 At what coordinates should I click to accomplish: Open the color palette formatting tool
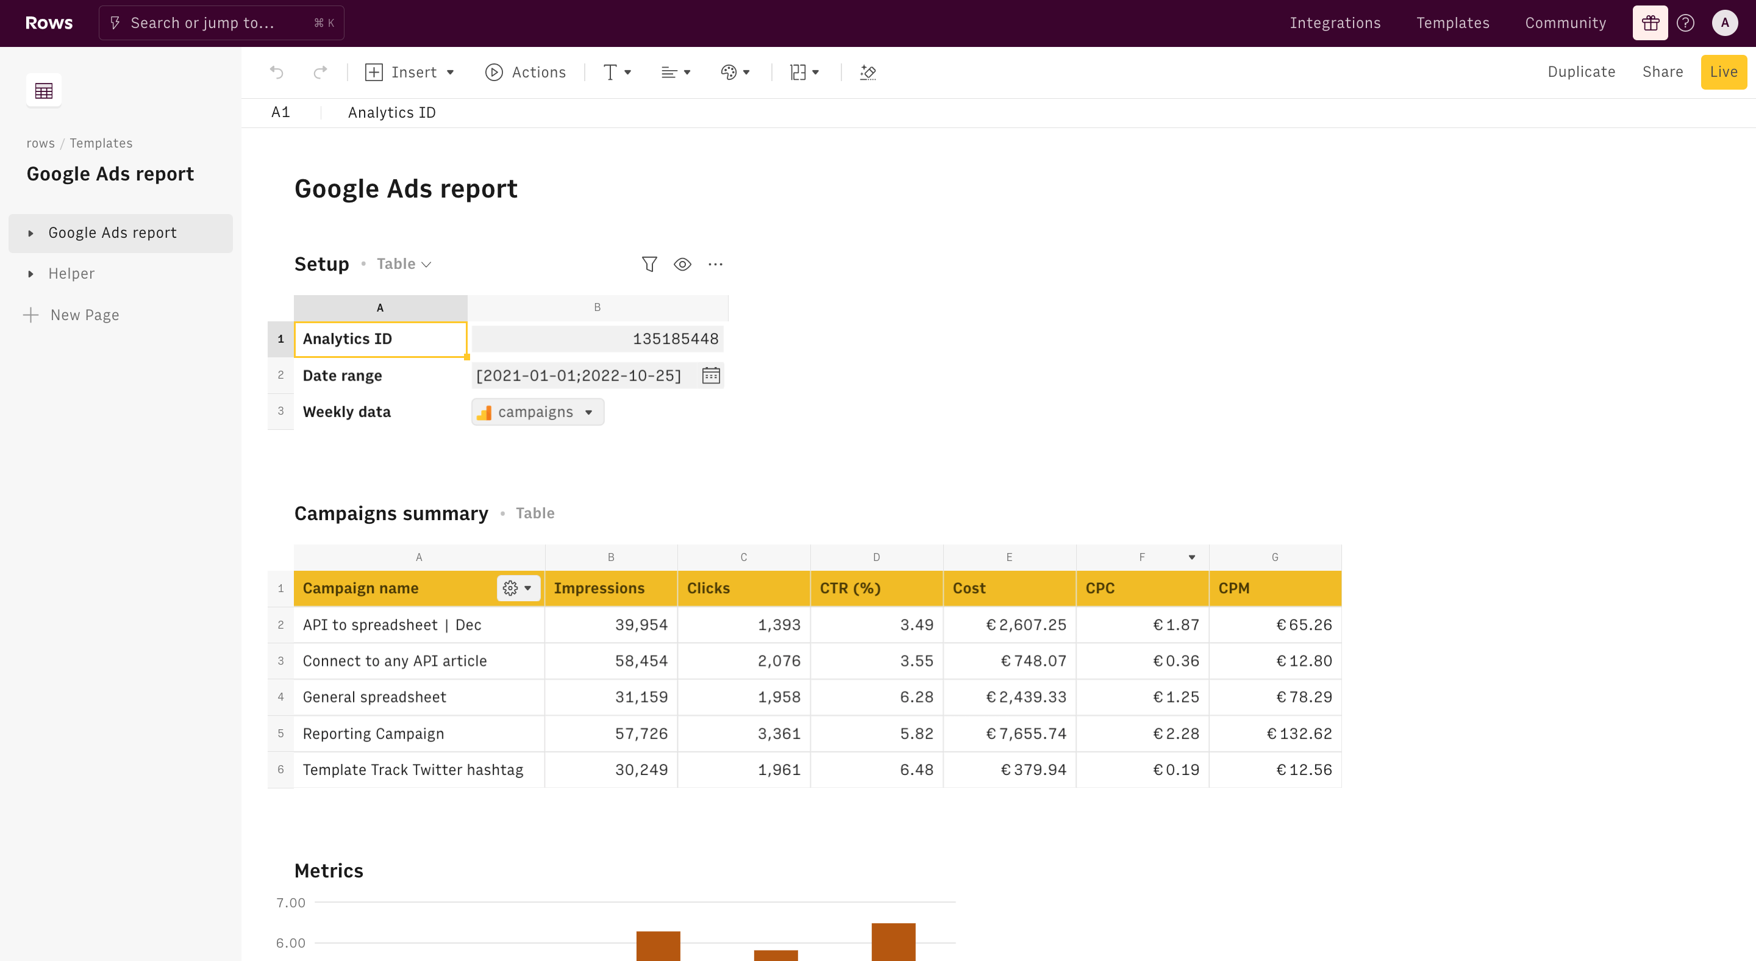pos(735,72)
